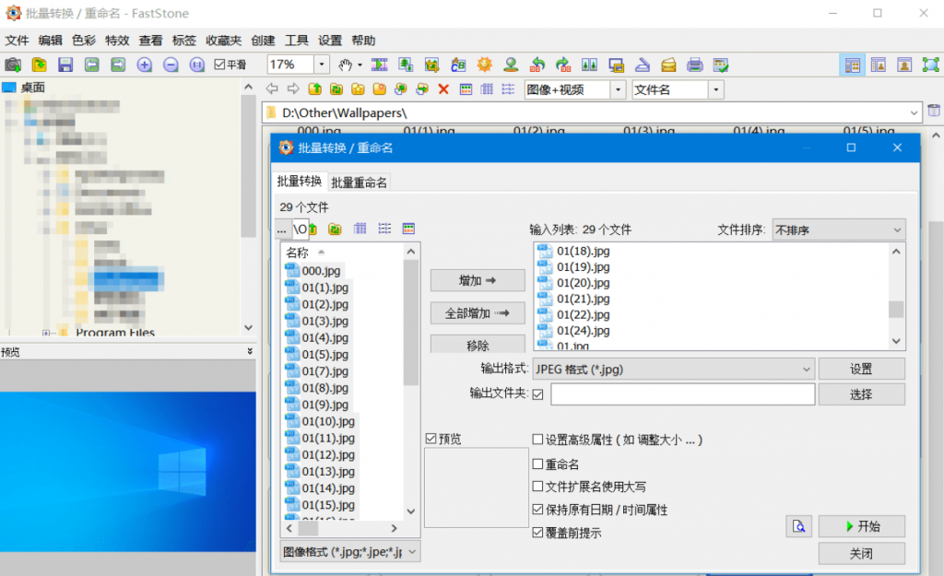Toggle the 预览 checkbox in dialog
This screenshot has width=944, height=576.
431,438
